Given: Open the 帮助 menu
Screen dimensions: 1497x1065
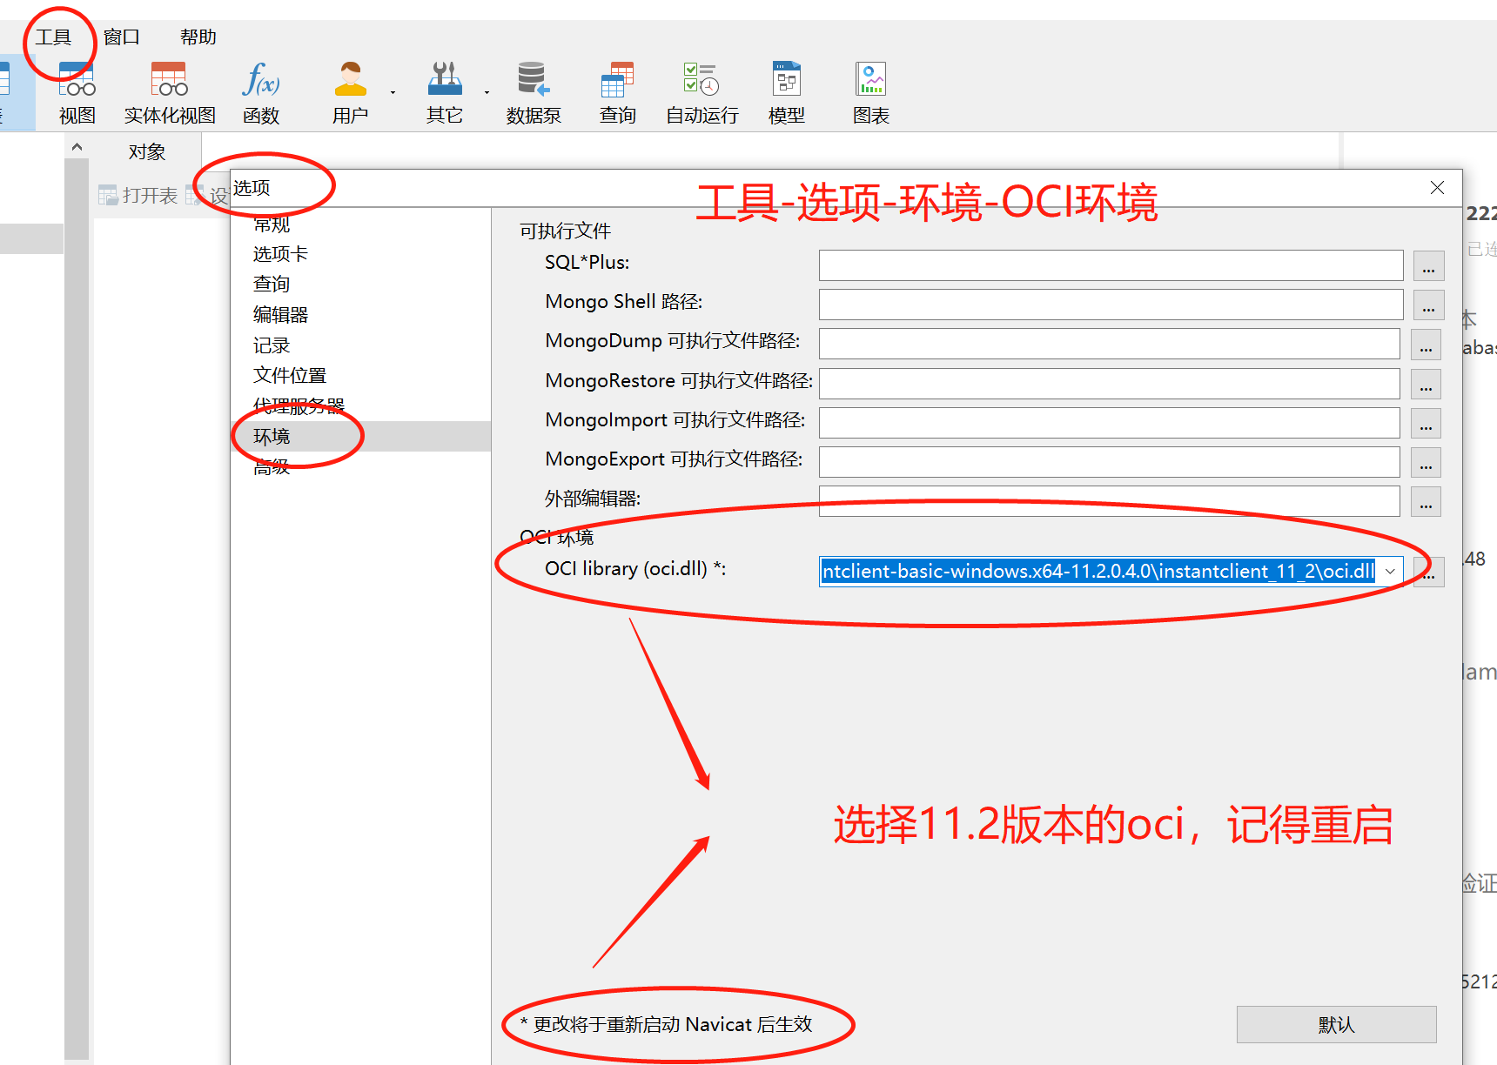Looking at the screenshot, I should coord(197,37).
